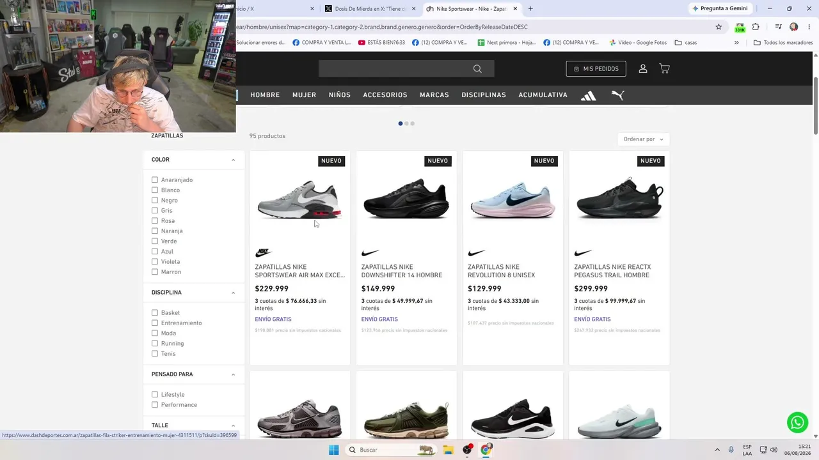This screenshot has width=819, height=460.
Task: Check the Blanco color filter
Action: coord(155,190)
